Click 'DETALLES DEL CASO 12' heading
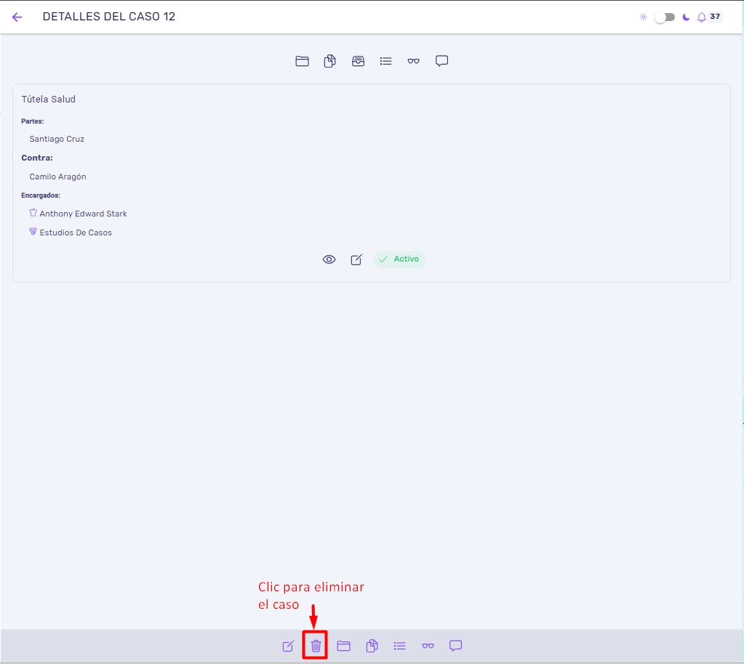744x664 pixels. pos(109,17)
